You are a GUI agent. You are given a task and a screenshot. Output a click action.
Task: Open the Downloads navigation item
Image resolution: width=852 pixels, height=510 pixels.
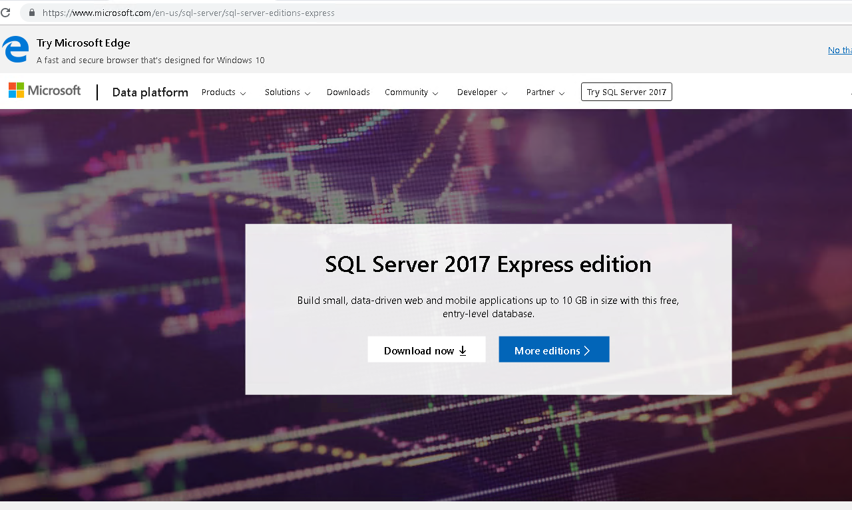click(348, 92)
